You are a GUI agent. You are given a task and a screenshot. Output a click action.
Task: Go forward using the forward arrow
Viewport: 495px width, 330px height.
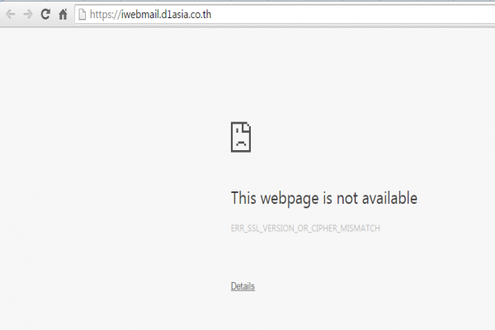click(x=28, y=14)
